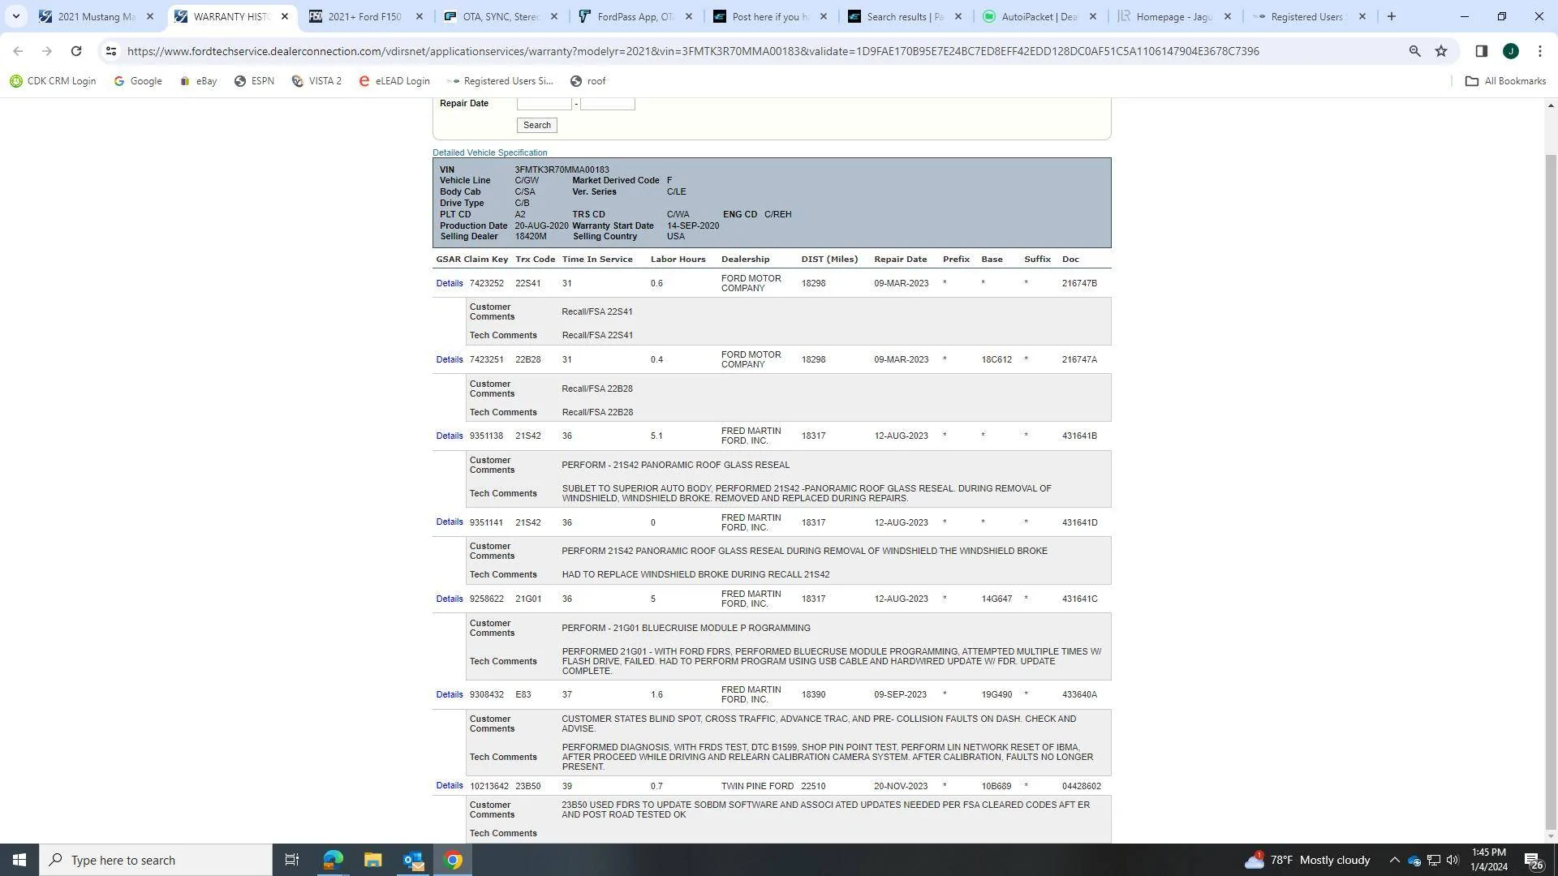Switch to the 2021 Mustang Mach tab

click(x=96, y=16)
